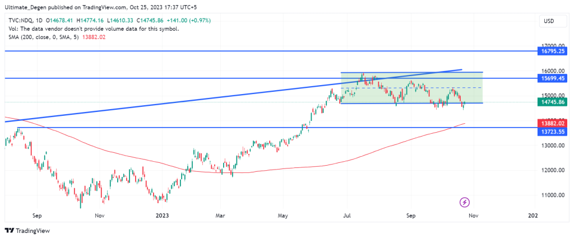Select the 16795.25 price level label
The height and width of the screenshot is (239, 574).
point(552,51)
